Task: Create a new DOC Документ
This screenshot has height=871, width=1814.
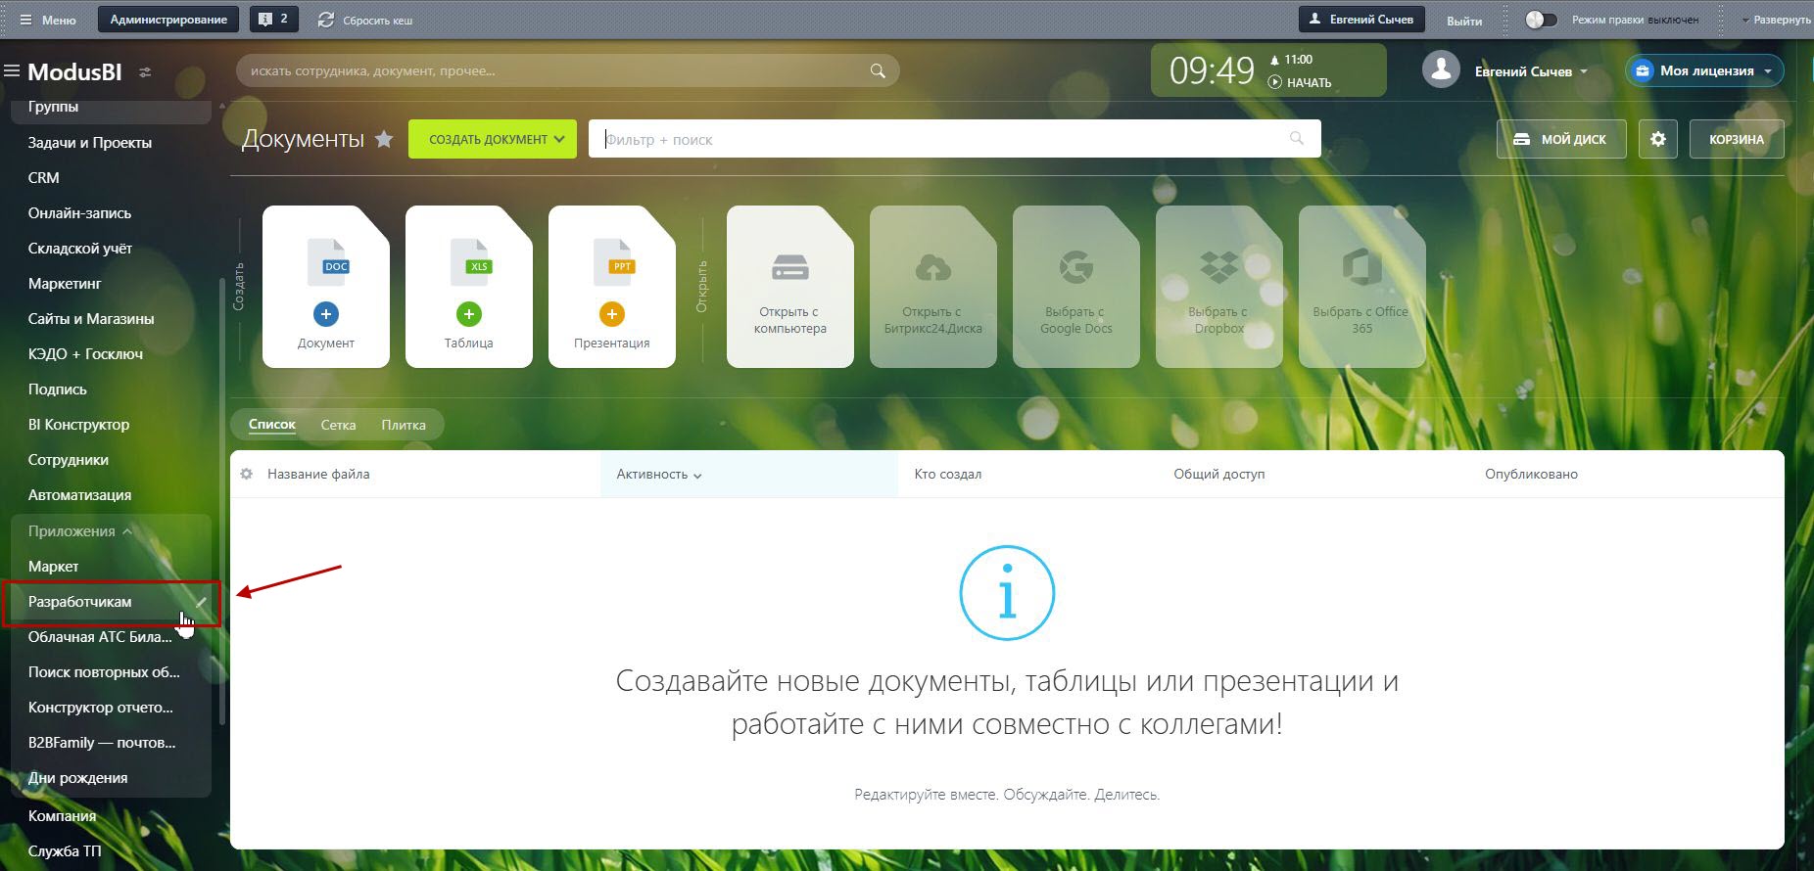Action: (326, 287)
